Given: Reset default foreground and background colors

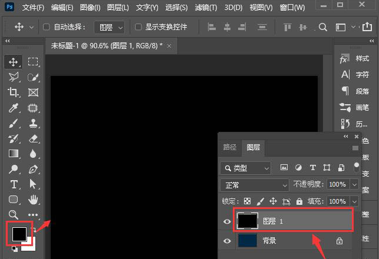Looking at the screenshot, I should click(15, 249).
